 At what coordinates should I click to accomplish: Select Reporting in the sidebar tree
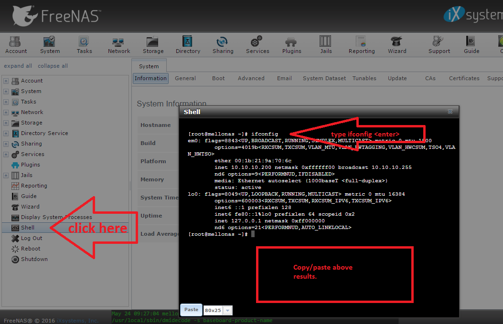[x=34, y=186]
